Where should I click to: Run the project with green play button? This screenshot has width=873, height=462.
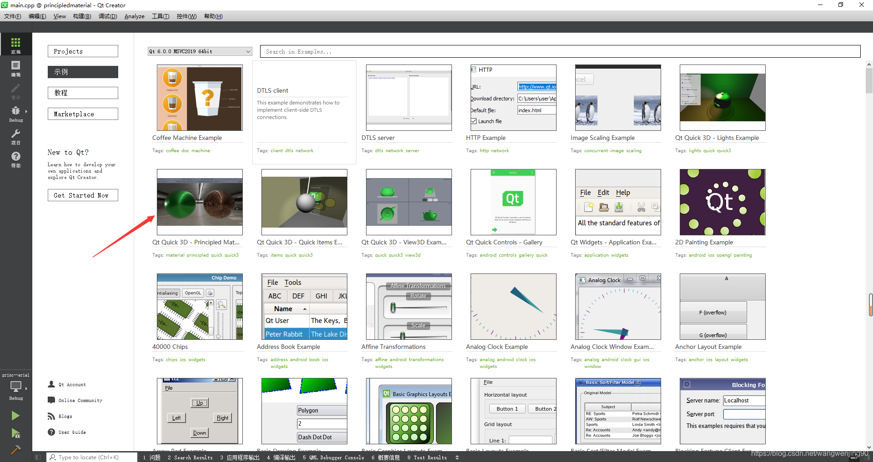click(x=15, y=416)
